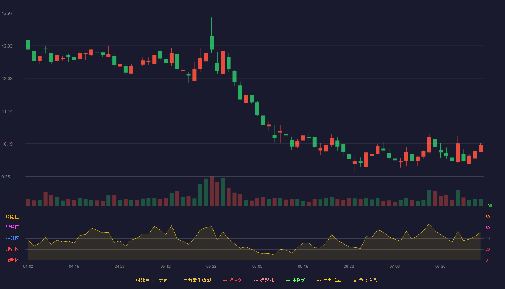Viewport: 505px width, 289px height.
Task: Pick the 05-22 date label
Action: 211,266
